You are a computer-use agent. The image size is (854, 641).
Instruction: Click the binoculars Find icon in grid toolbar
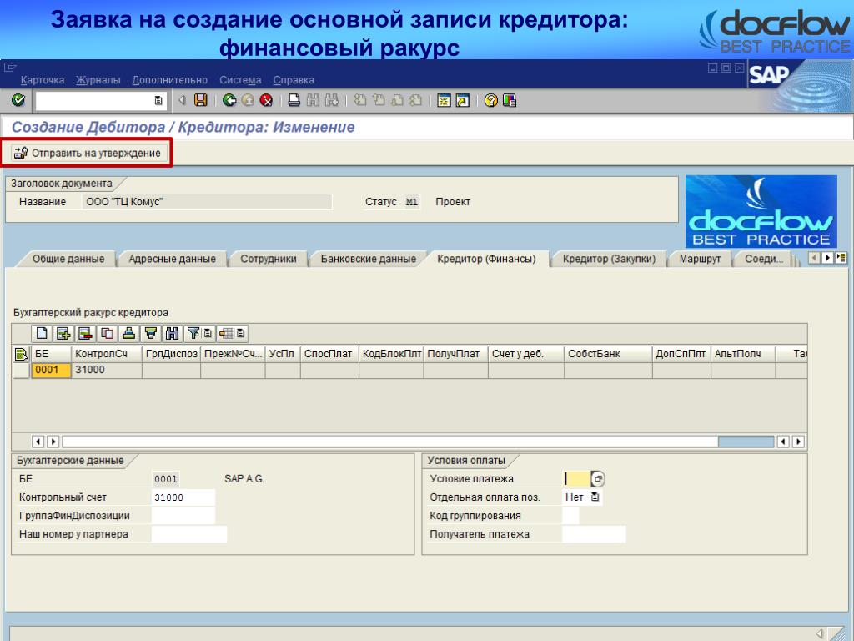(x=173, y=334)
